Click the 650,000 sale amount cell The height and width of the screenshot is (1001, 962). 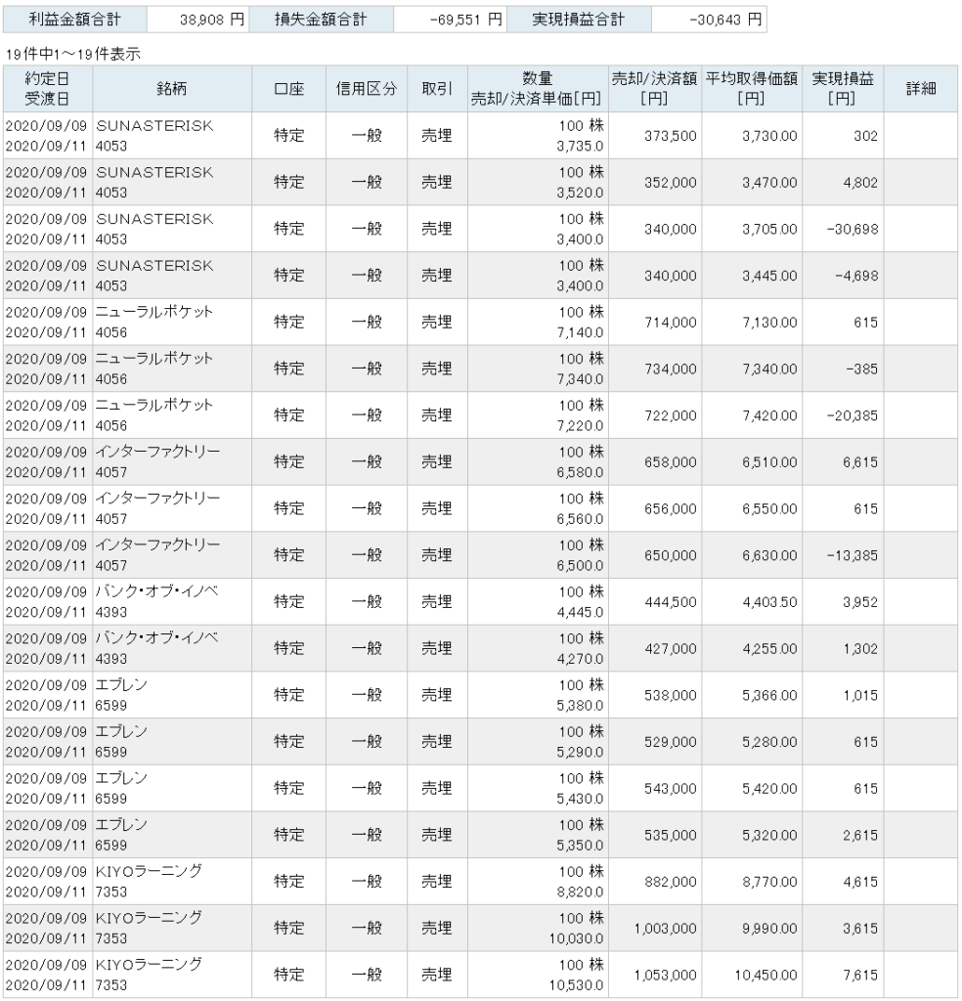[x=654, y=555]
